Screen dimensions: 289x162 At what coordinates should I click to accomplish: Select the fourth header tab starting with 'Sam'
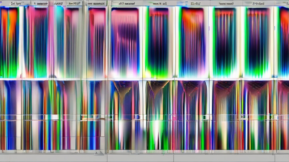click(75, 3)
